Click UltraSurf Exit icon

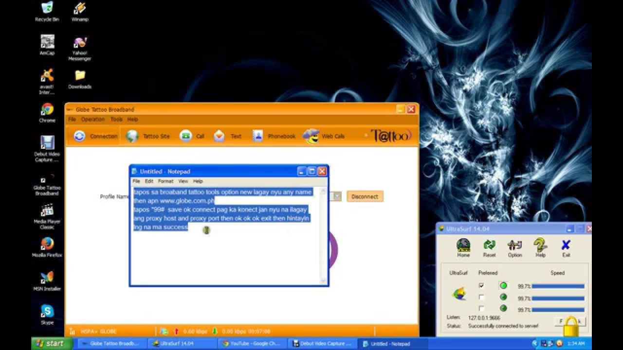pyautogui.click(x=566, y=247)
